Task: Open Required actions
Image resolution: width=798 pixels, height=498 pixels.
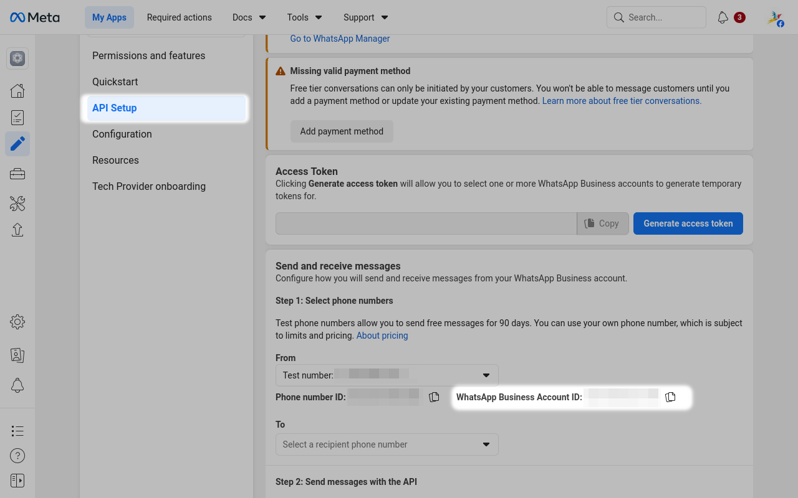Action: tap(180, 17)
